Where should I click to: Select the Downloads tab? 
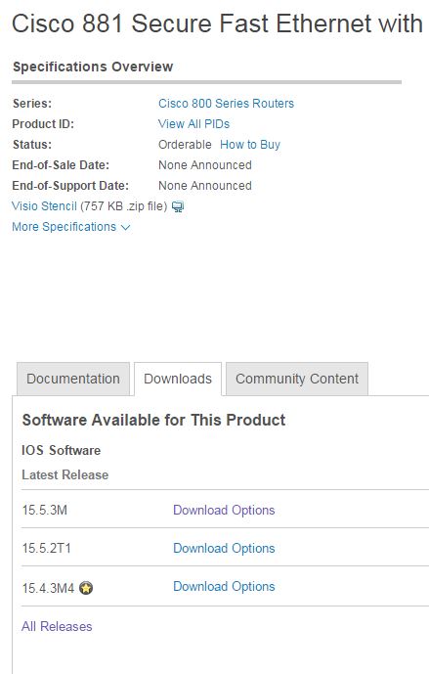click(x=178, y=379)
